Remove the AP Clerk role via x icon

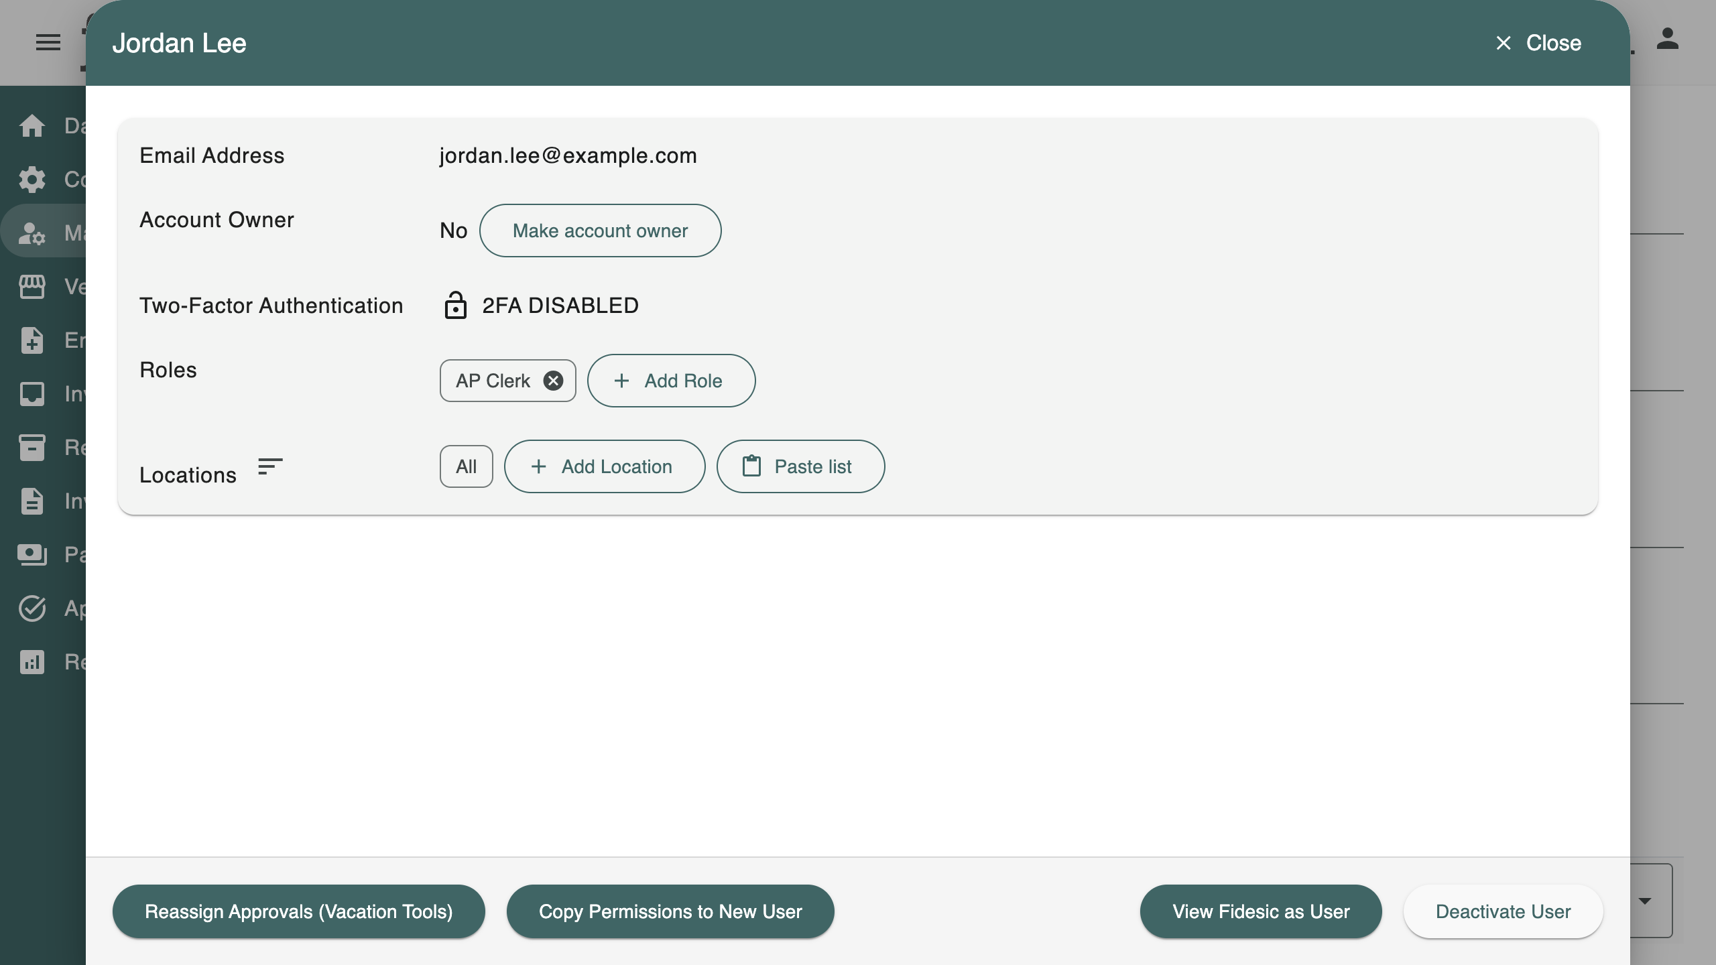(553, 381)
